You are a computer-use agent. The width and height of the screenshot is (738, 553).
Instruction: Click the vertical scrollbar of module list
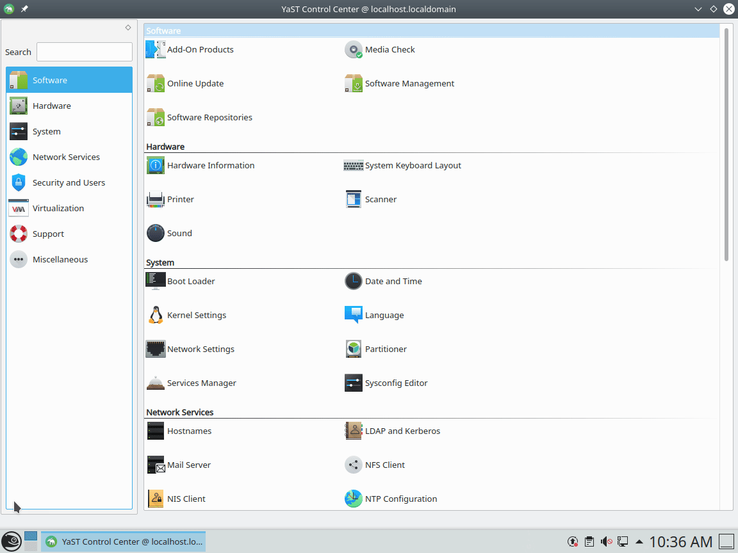tap(726, 144)
